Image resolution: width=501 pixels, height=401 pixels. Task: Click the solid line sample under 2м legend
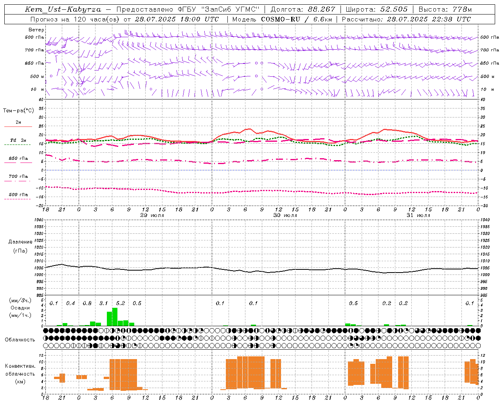18,126
